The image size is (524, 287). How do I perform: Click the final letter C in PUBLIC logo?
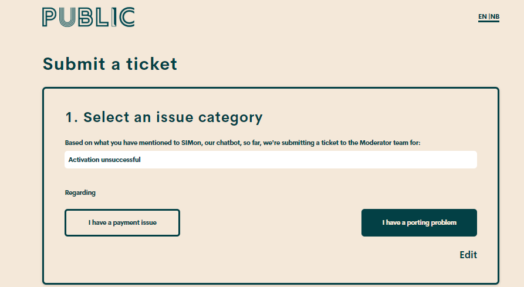[127, 17]
